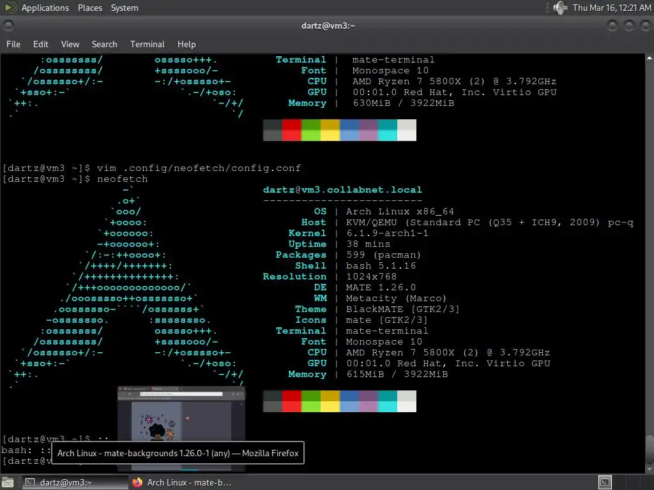The width and height of the screenshot is (654, 490).
Task: Open the terminal Help menu
Action: click(186, 44)
